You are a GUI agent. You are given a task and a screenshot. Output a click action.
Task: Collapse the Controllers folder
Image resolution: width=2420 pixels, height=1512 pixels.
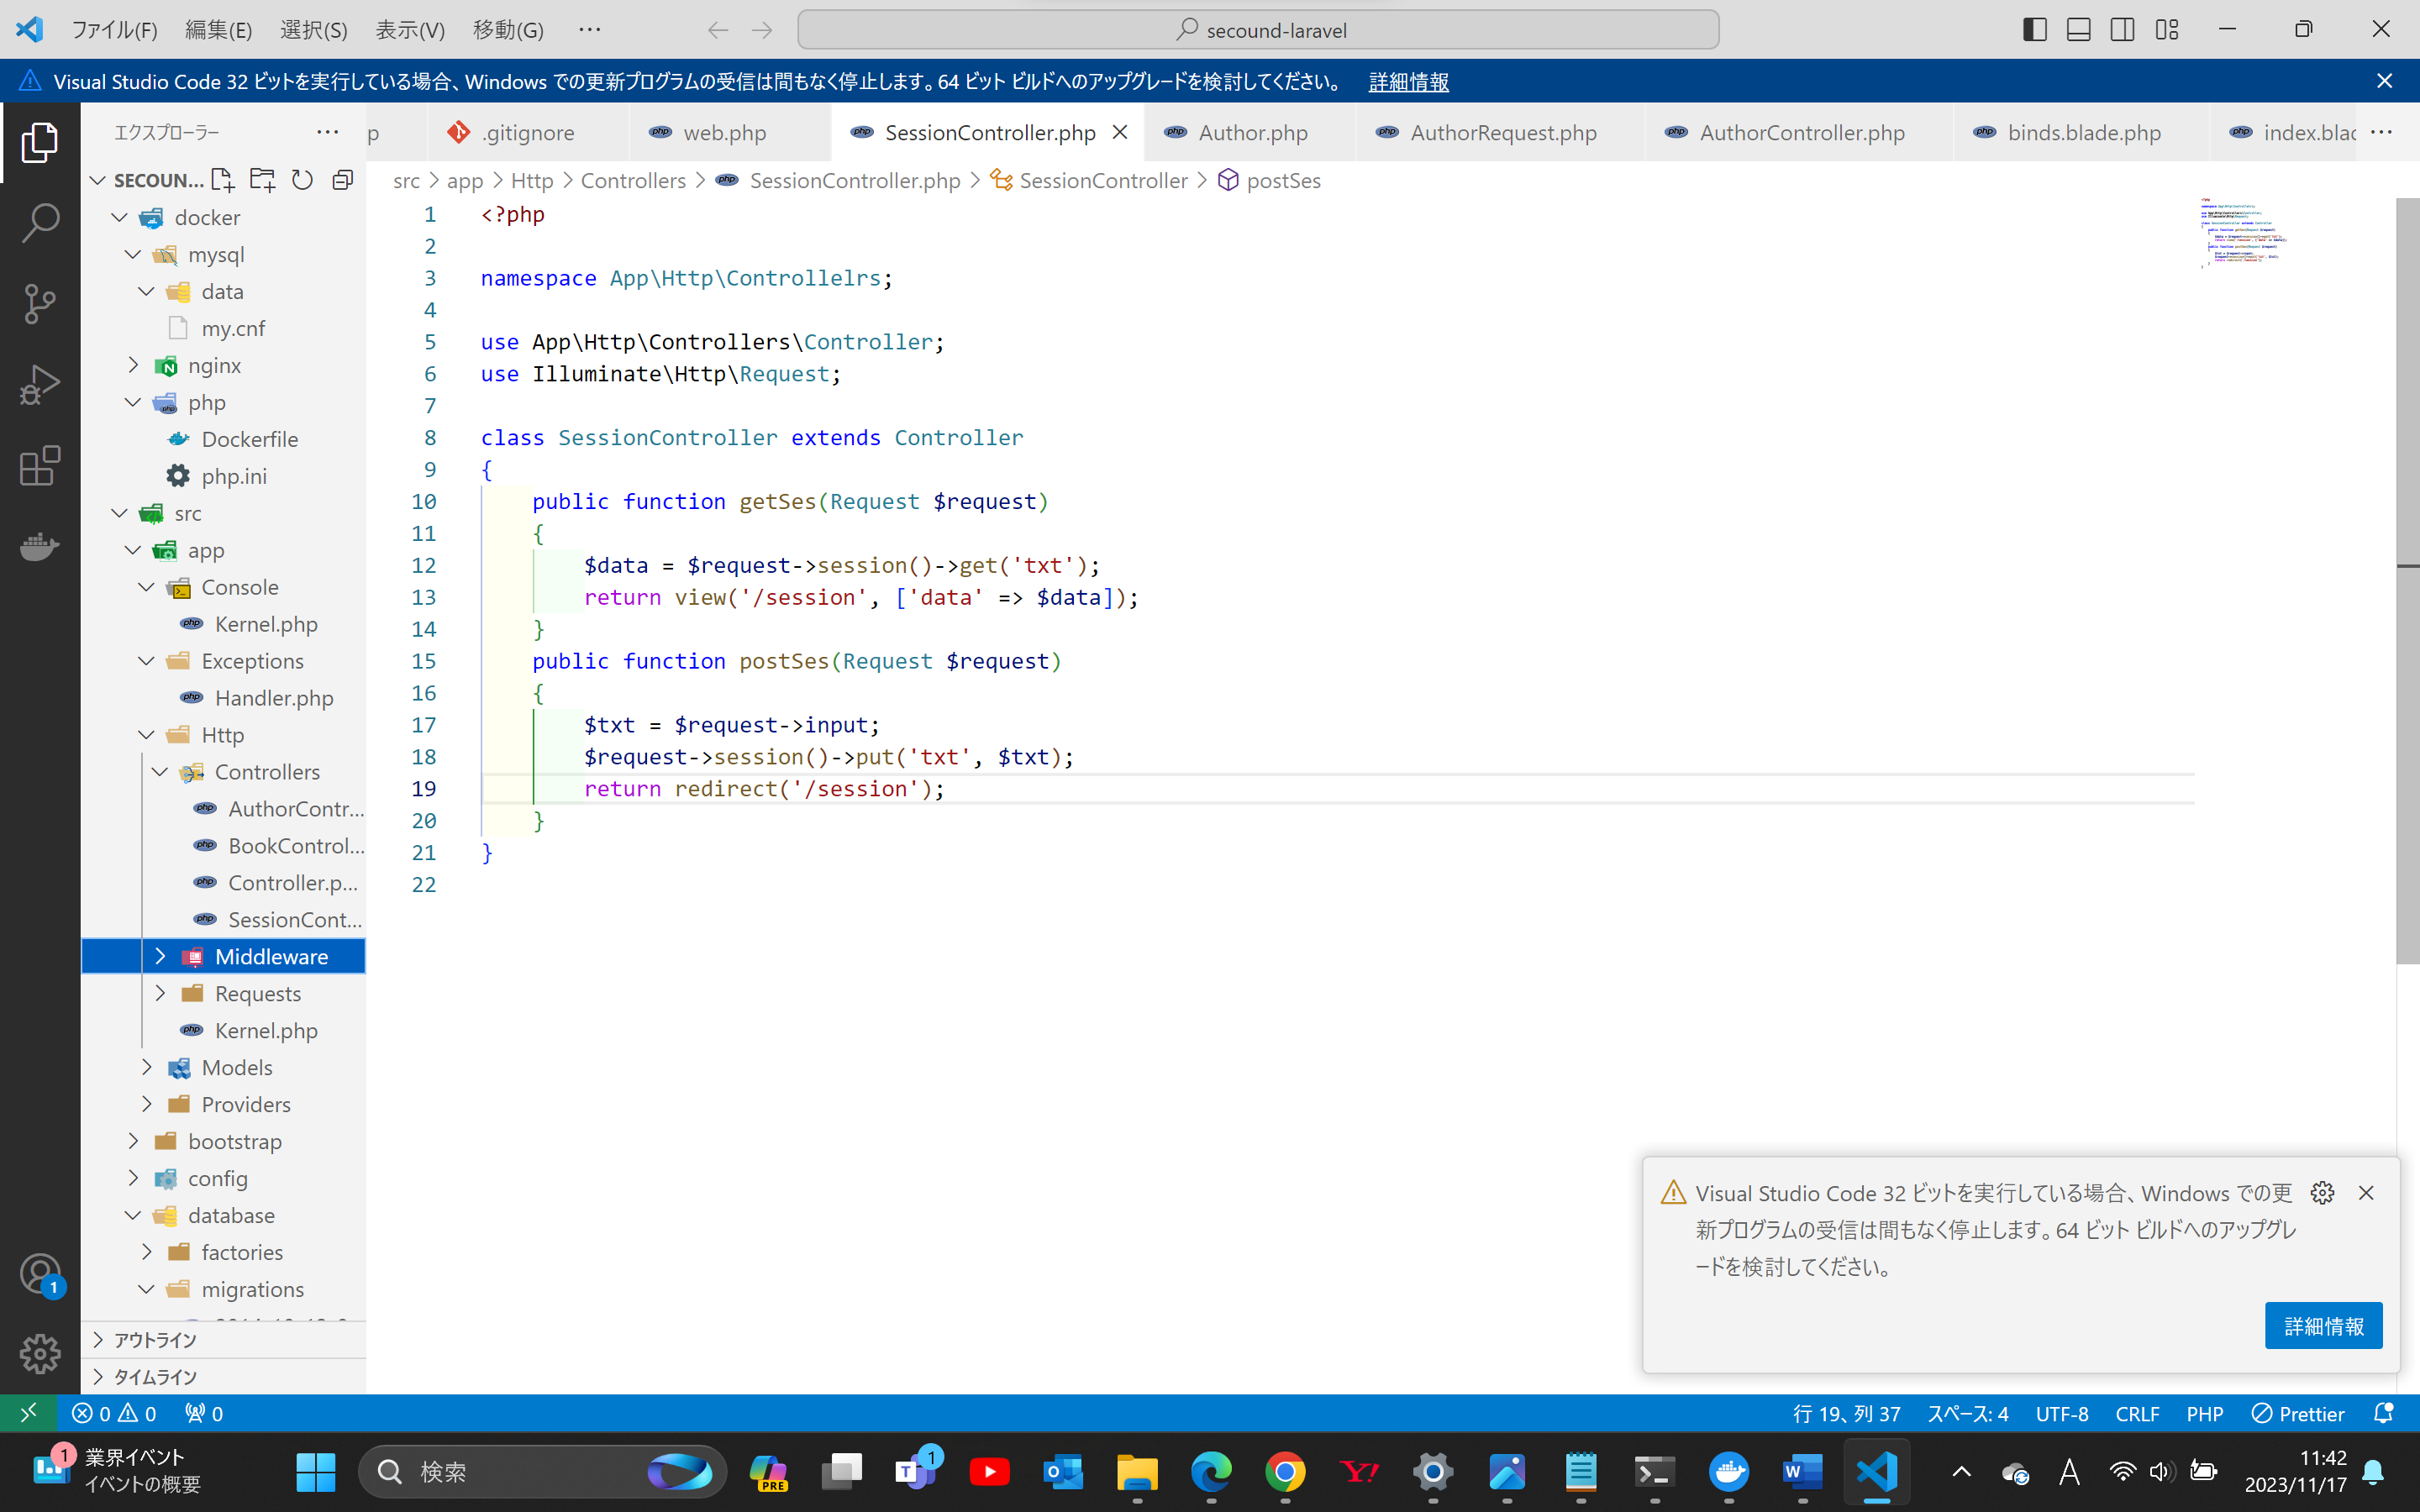pyautogui.click(x=160, y=772)
